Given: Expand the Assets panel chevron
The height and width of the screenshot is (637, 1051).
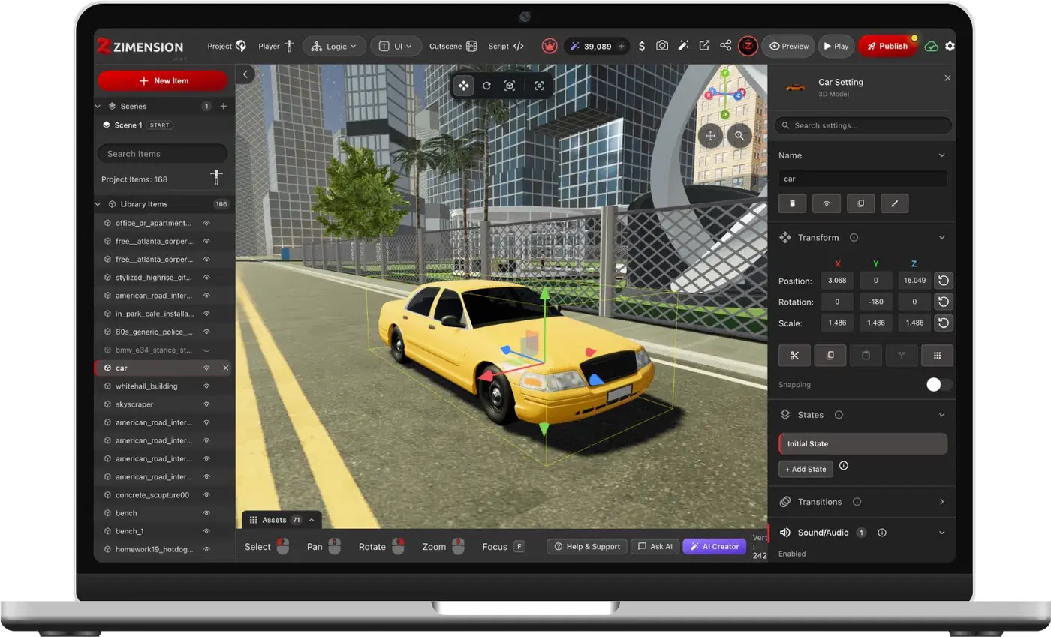Looking at the screenshot, I should coord(312,520).
